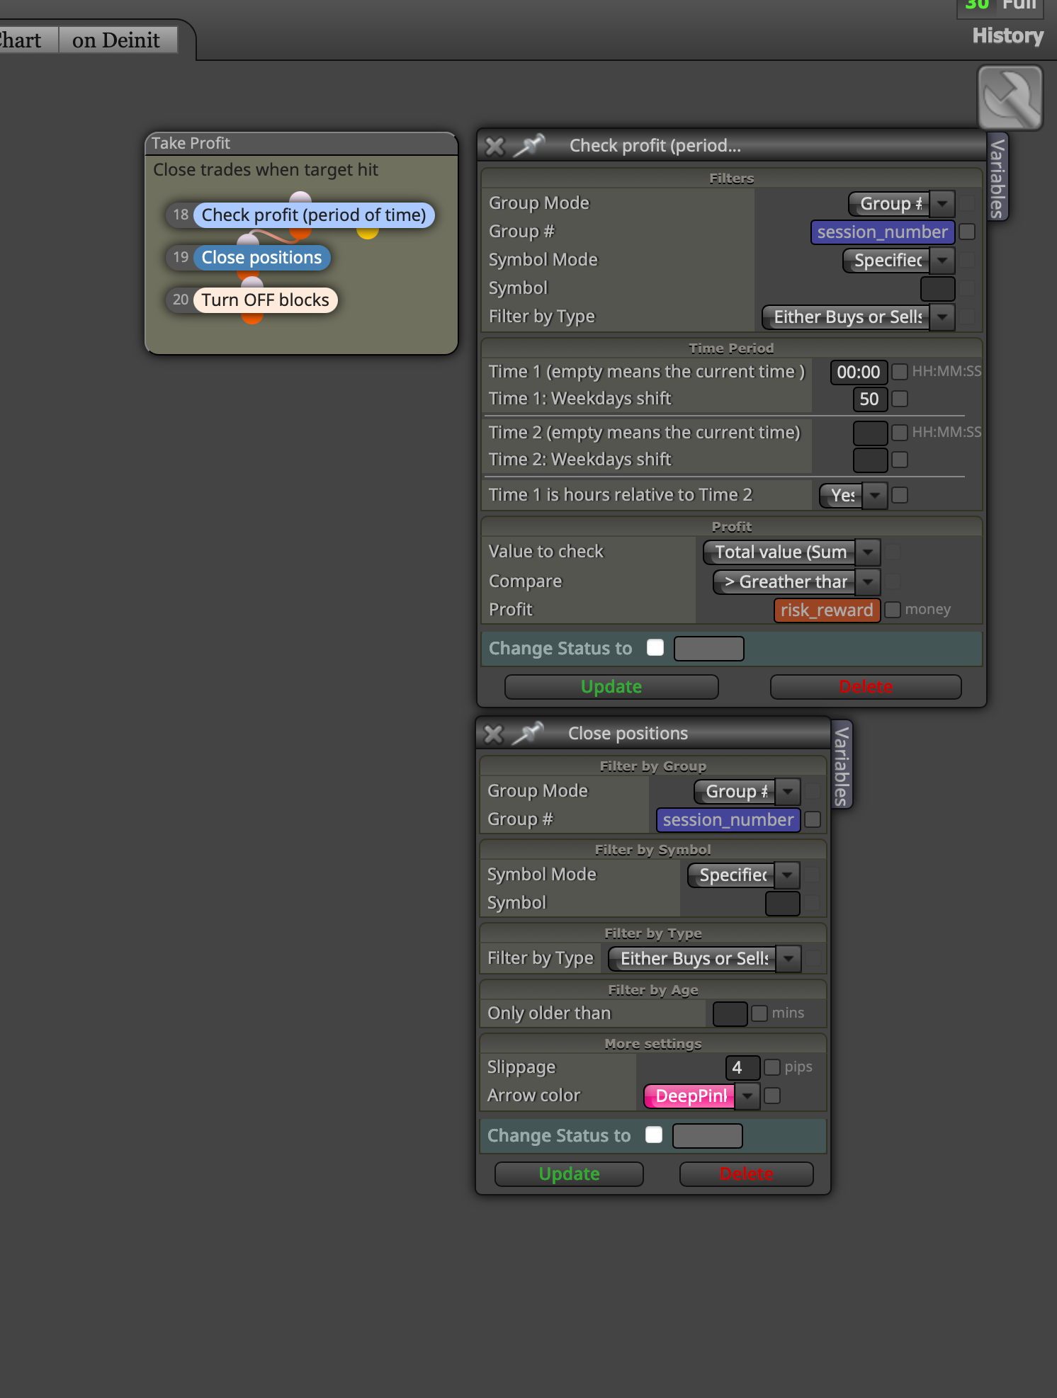Open Compare Greater than dropdown
The image size is (1057, 1398).
click(x=796, y=582)
